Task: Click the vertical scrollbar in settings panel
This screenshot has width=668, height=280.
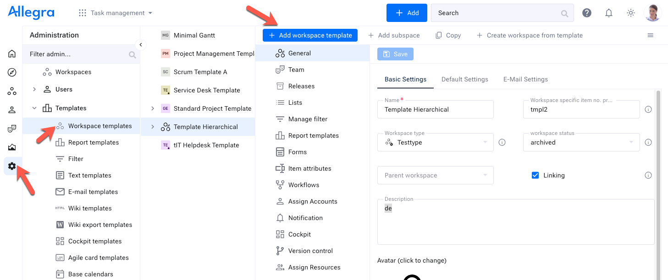Action: pos(659,183)
